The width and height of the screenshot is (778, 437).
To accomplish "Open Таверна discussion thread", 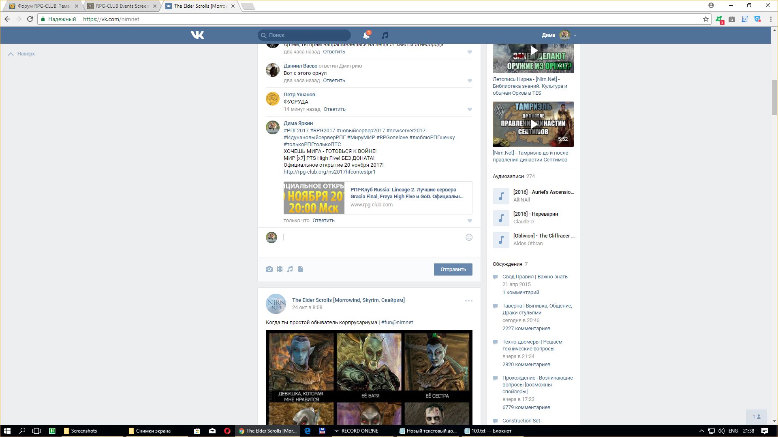I will (537, 309).
